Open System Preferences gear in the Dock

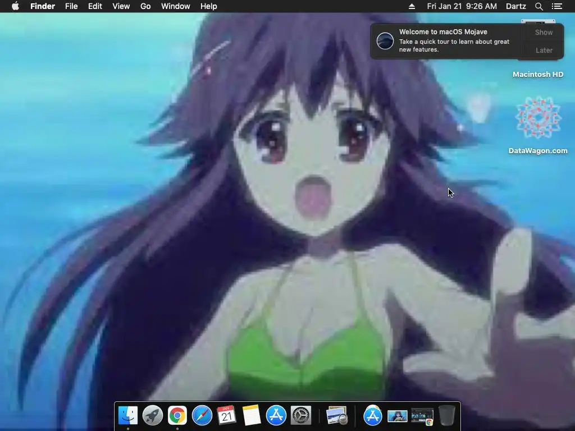coord(301,416)
